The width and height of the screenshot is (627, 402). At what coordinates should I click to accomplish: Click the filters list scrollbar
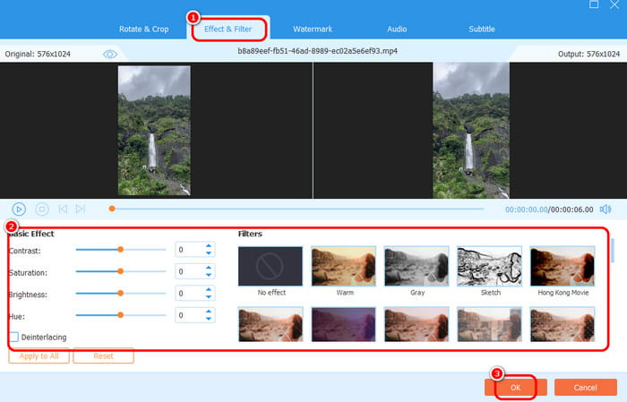point(612,251)
